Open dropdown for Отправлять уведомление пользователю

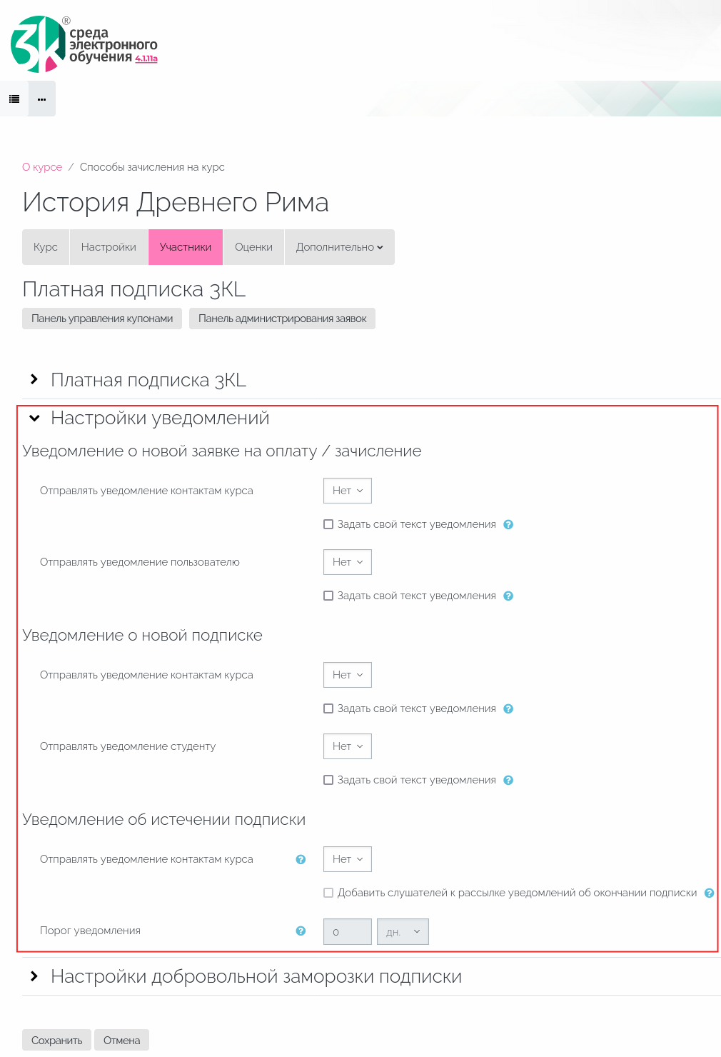click(348, 562)
